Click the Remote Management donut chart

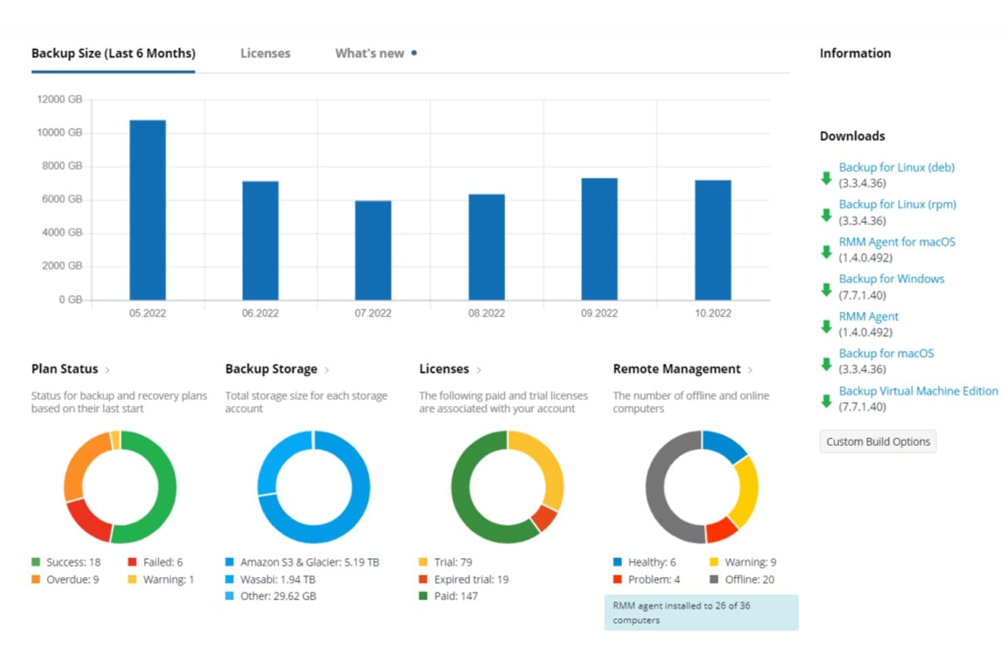click(x=701, y=487)
